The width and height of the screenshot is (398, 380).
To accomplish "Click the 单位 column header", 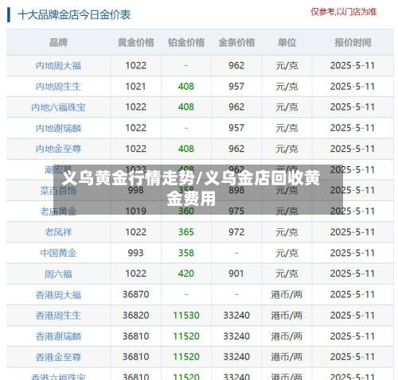I will (287, 42).
